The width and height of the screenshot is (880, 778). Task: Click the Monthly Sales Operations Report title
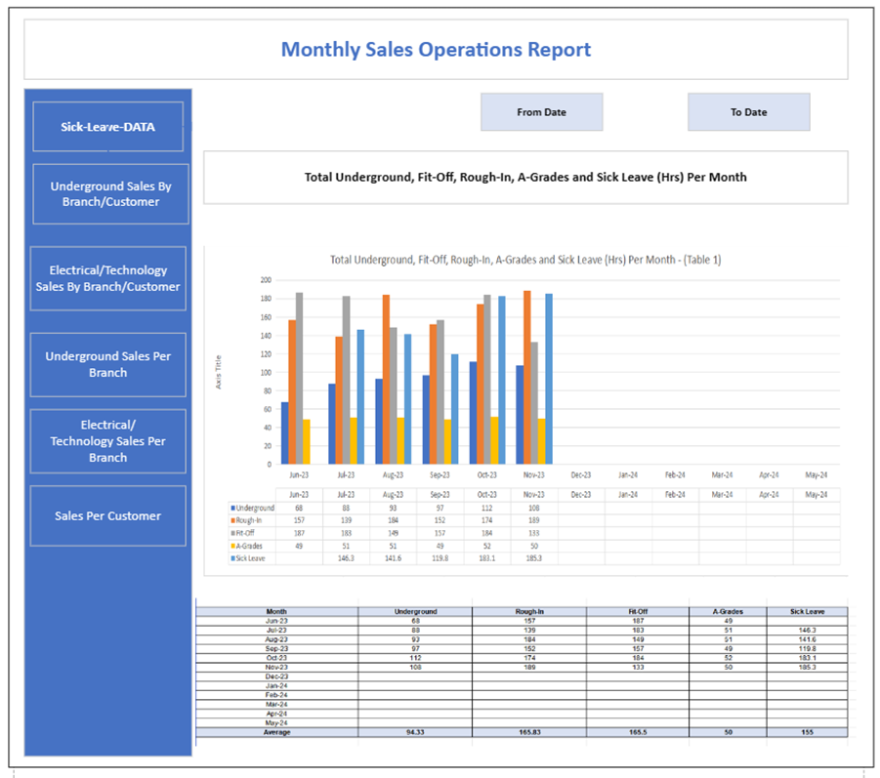[x=436, y=50]
